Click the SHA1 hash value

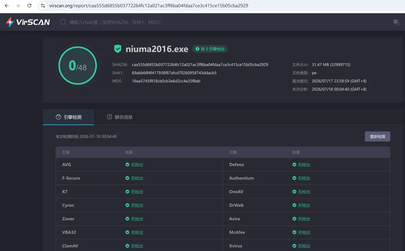tap(174, 73)
